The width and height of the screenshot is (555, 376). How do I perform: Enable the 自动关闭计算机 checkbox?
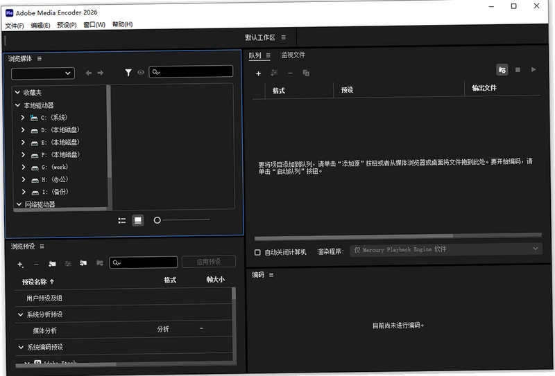(x=257, y=252)
